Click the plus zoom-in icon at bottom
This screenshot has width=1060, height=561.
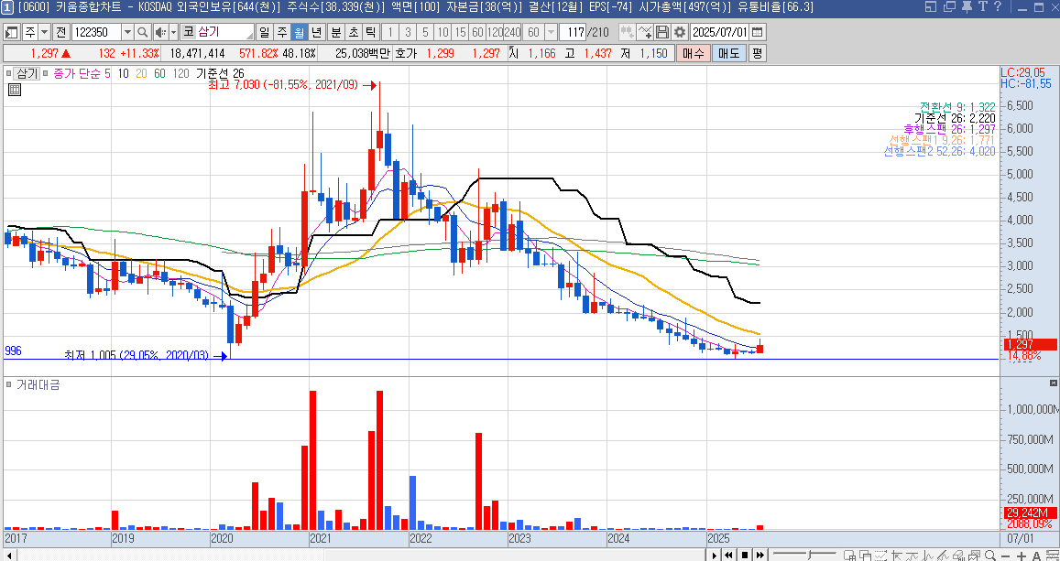click(1022, 555)
